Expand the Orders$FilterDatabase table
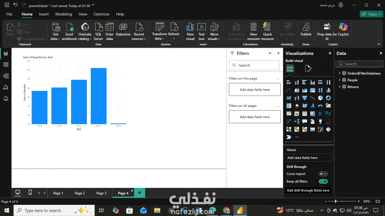The image size is (385, 216). click(x=340, y=73)
